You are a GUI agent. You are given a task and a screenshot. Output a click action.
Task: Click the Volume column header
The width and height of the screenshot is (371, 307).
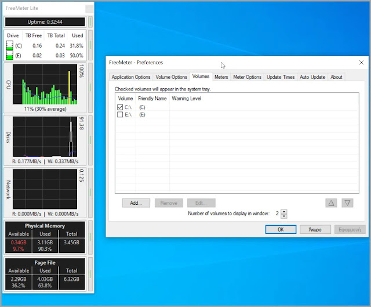(x=125, y=99)
